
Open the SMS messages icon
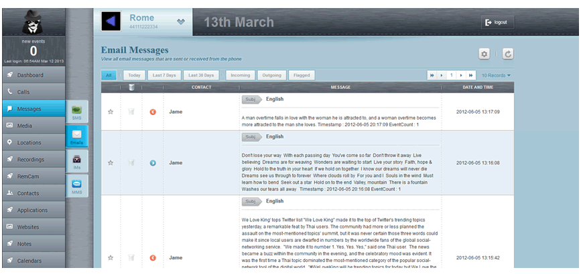click(76, 112)
